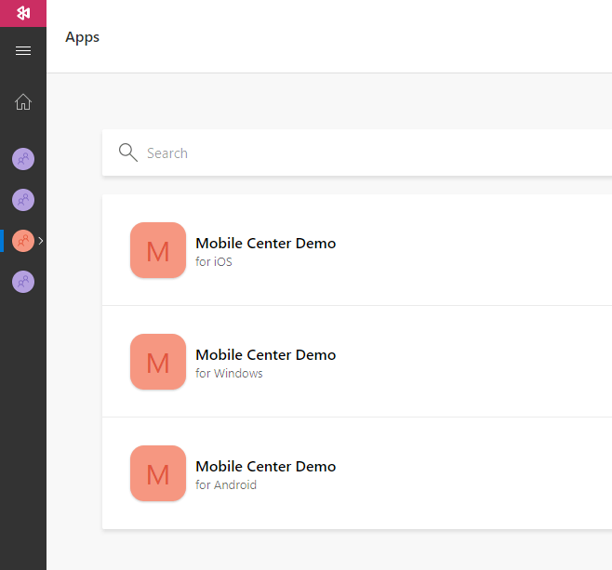This screenshot has width=612, height=570.
Task: Focus the Search apps text field
Action: pyautogui.click(x=372, y=152)
